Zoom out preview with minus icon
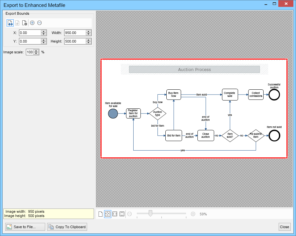Viewport: 296px width, 236px height. (130, 214)
